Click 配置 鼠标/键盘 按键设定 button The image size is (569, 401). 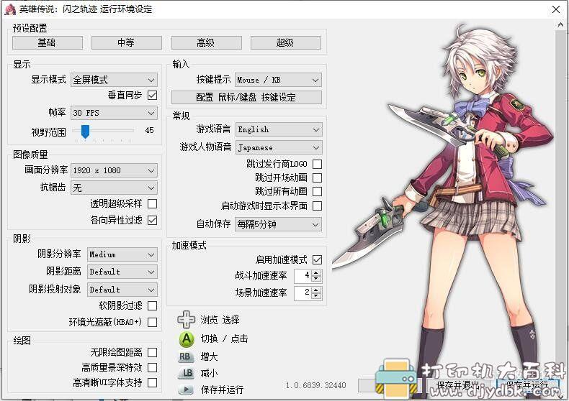point(246,97)
